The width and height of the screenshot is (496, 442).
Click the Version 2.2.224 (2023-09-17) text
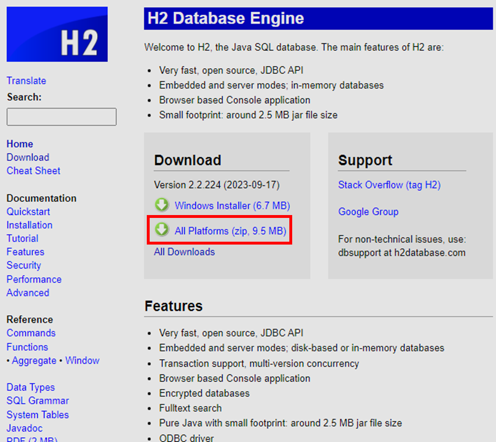click(x=217, y=185)
